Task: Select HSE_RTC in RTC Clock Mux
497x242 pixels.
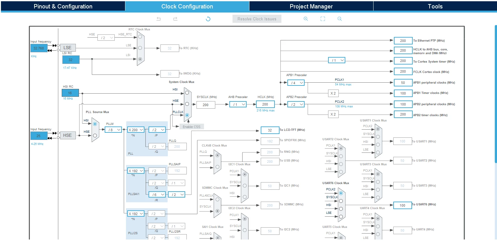Action: coord(140,37)
